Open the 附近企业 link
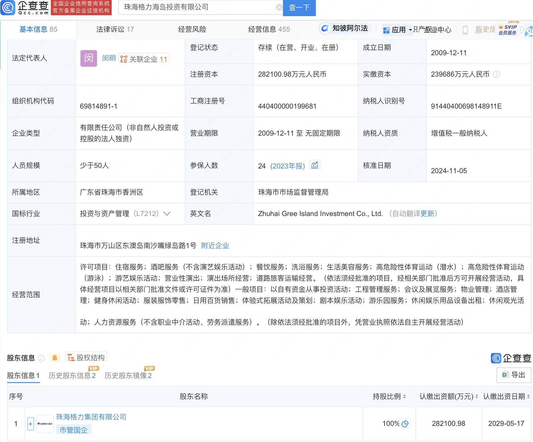Image resolution: width=533 pixels, height=442 pixels. point(215,246)
